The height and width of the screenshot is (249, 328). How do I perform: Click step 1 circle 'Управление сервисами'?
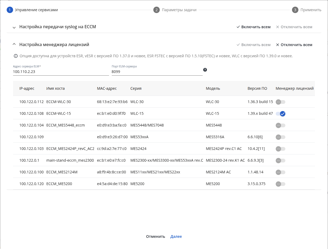[x=10, y=10]
